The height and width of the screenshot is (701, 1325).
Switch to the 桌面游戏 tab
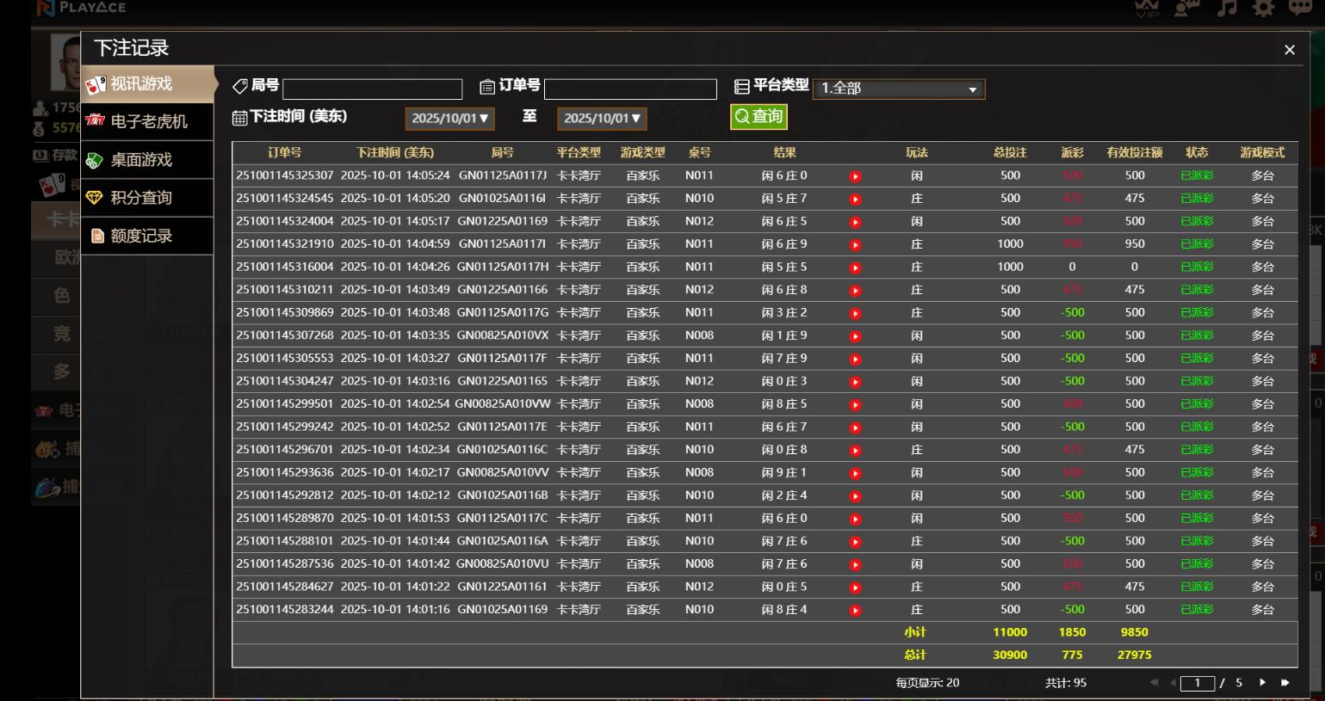pyautogui.click(x=147, y=160)
